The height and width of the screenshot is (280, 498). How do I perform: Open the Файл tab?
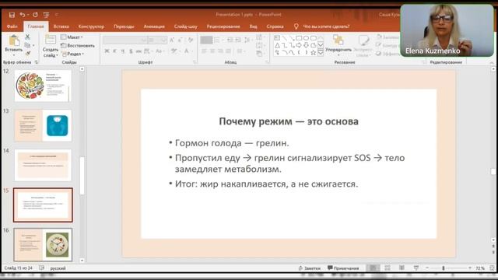coord(12,26)
